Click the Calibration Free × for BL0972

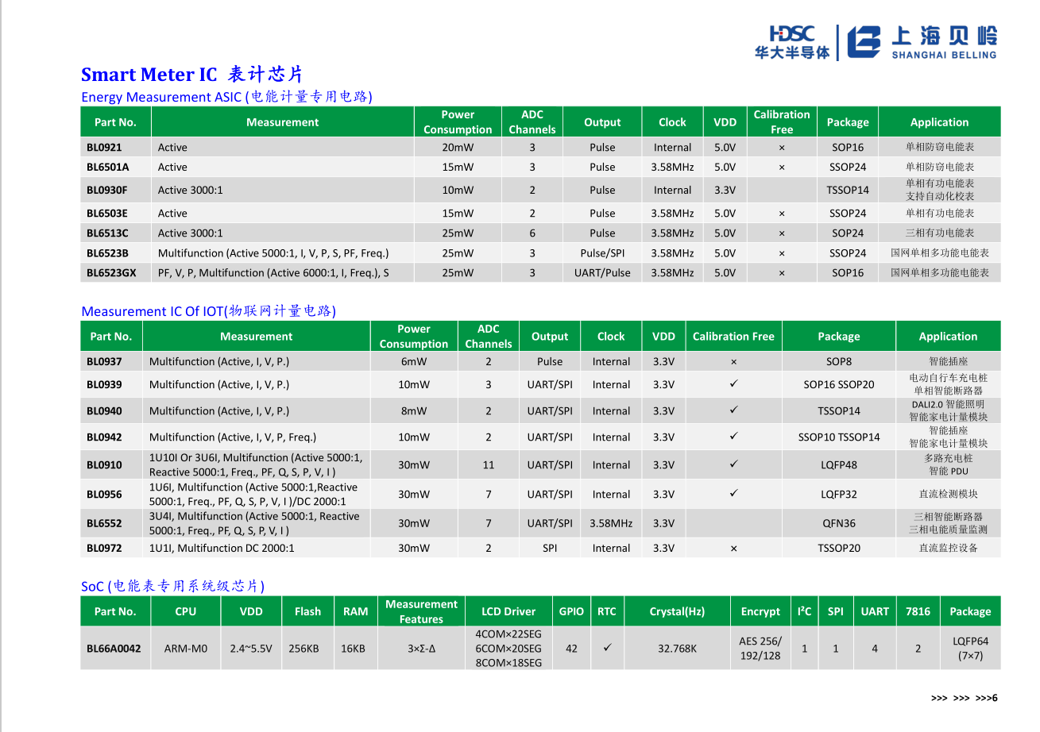pos(733,549)
